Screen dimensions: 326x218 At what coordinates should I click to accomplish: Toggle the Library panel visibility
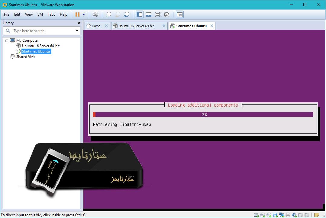pos(139,14)
